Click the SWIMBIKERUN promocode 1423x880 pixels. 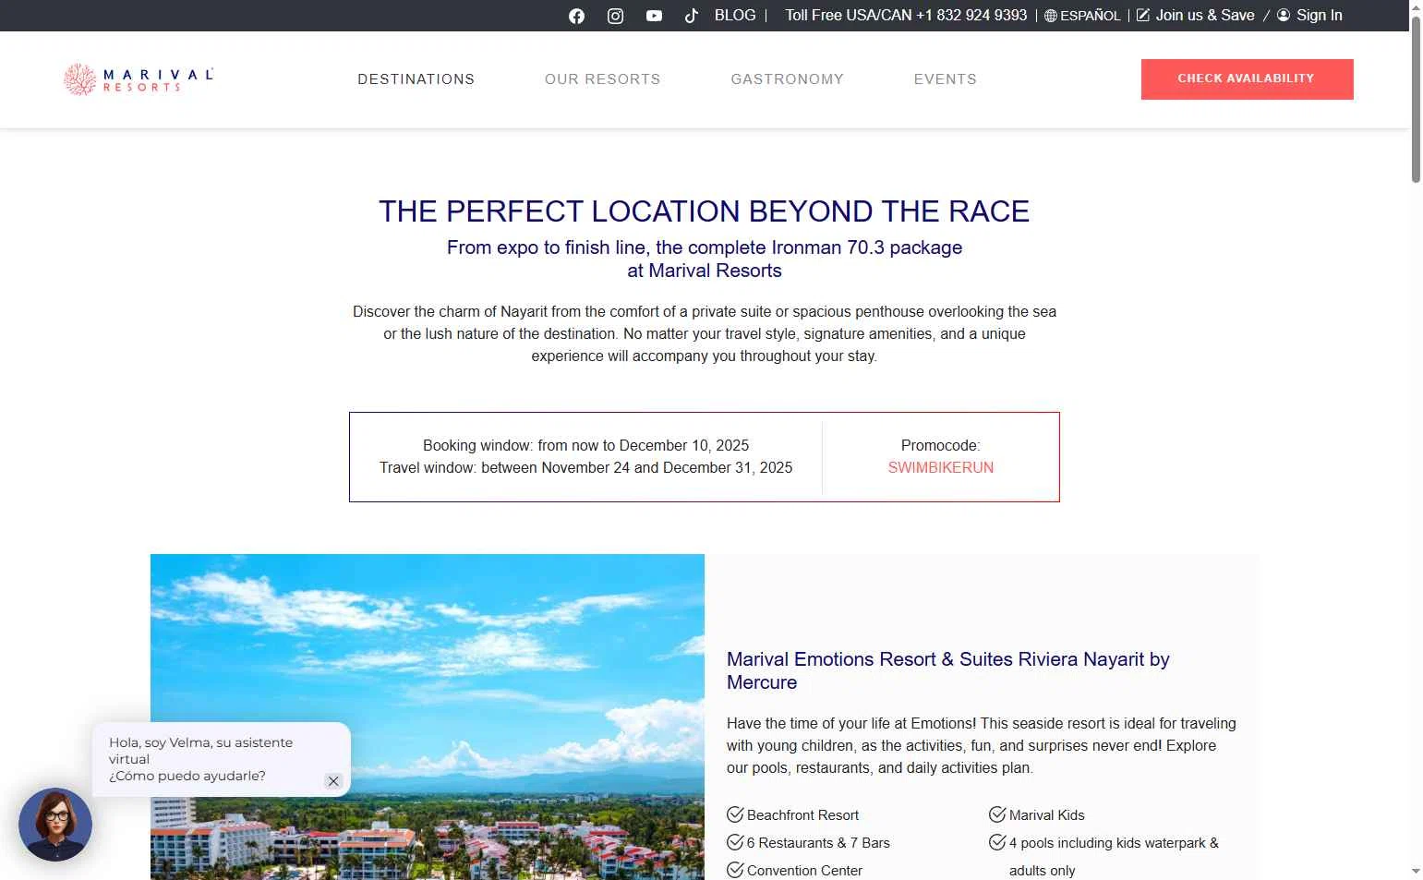[x=941, y=467]
